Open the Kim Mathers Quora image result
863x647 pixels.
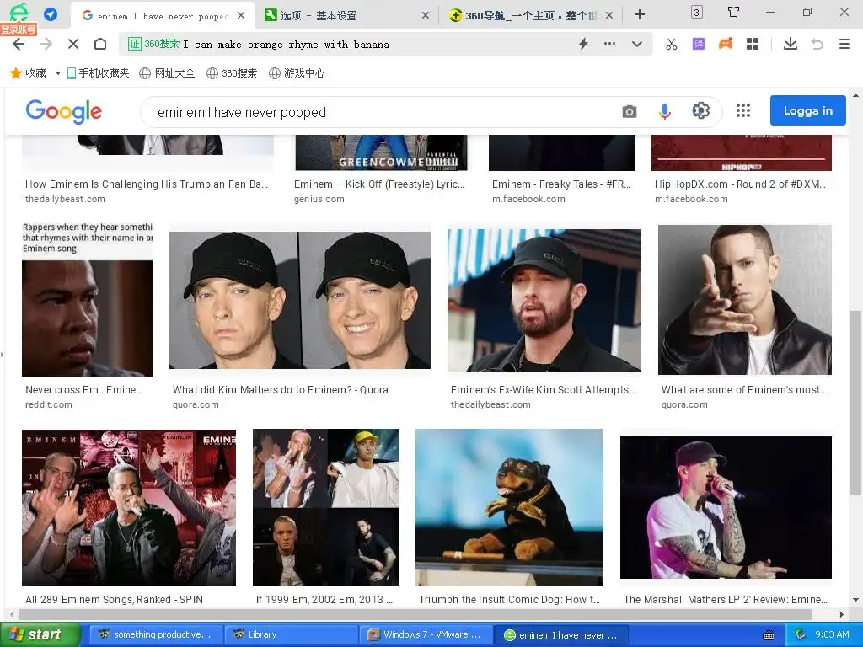tap(300, 300)
